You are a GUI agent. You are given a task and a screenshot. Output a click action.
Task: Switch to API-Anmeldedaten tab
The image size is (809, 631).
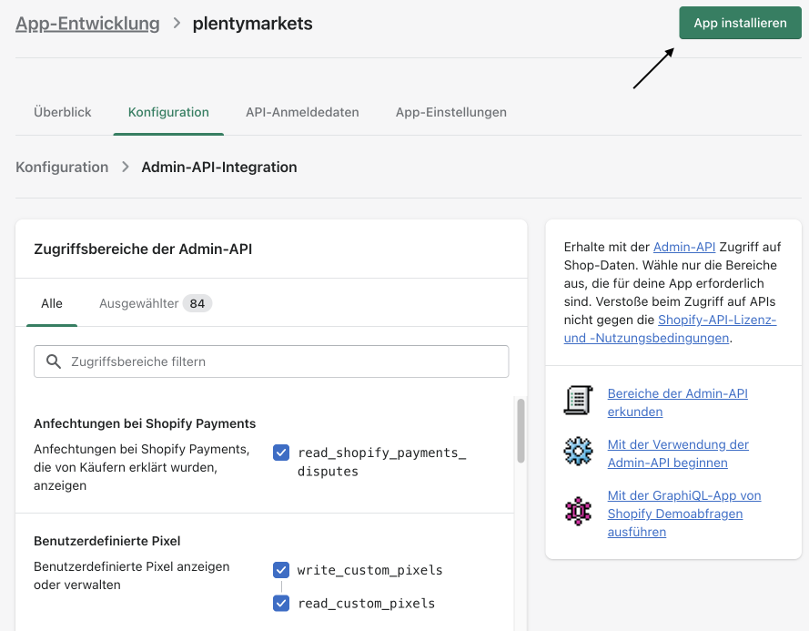(x=302, y=112)
